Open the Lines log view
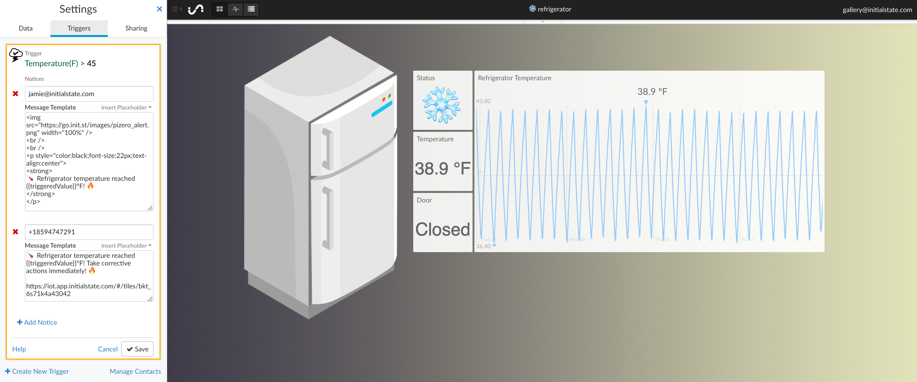 251,9
